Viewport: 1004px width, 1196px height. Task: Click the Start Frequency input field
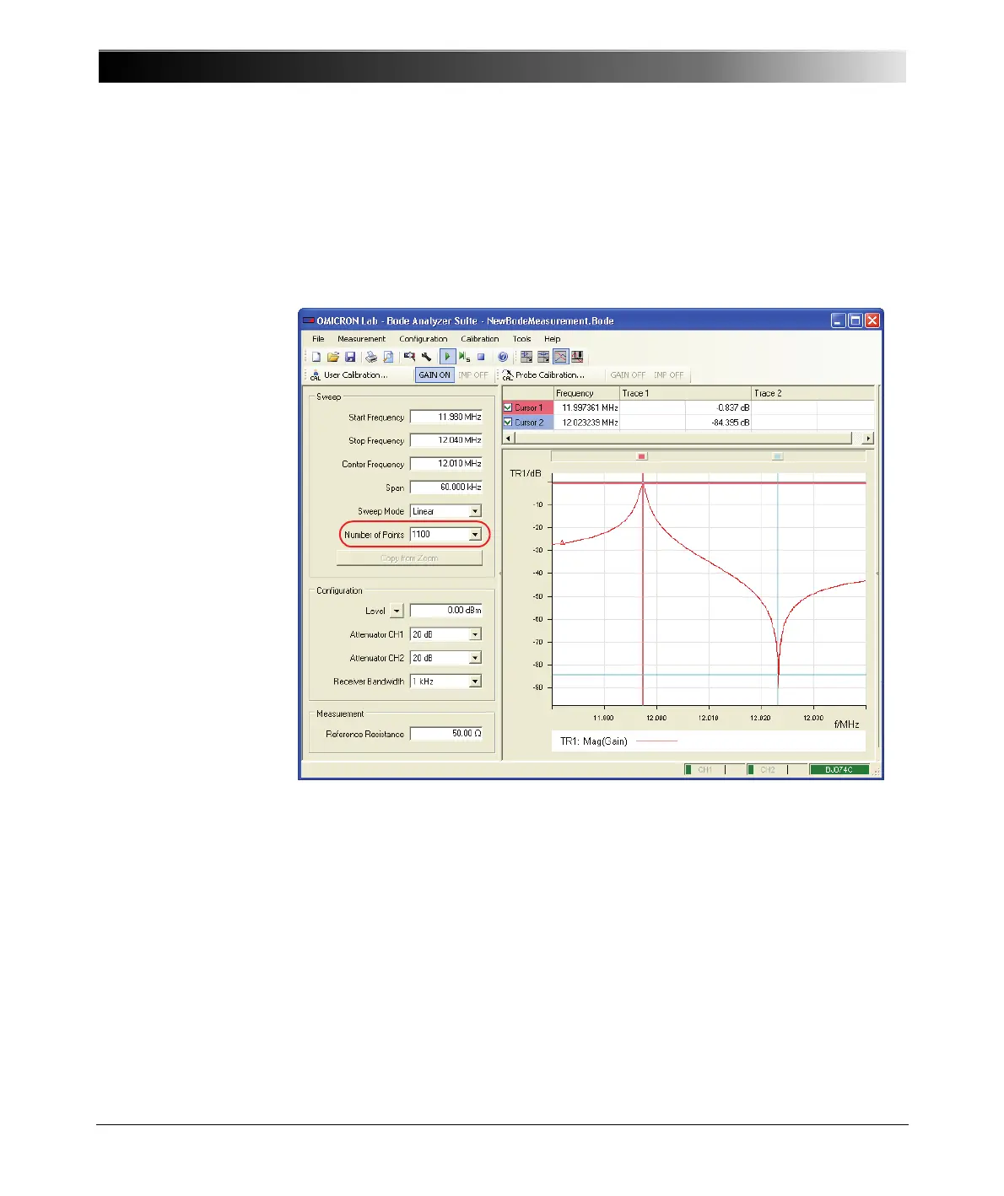(x=446, y=417)
